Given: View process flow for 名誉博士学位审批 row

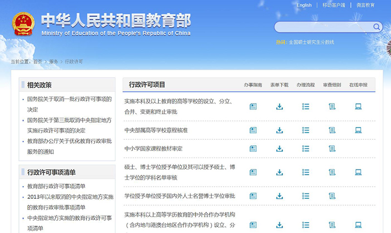Looking at the screenshot, I should coord(306,196).
